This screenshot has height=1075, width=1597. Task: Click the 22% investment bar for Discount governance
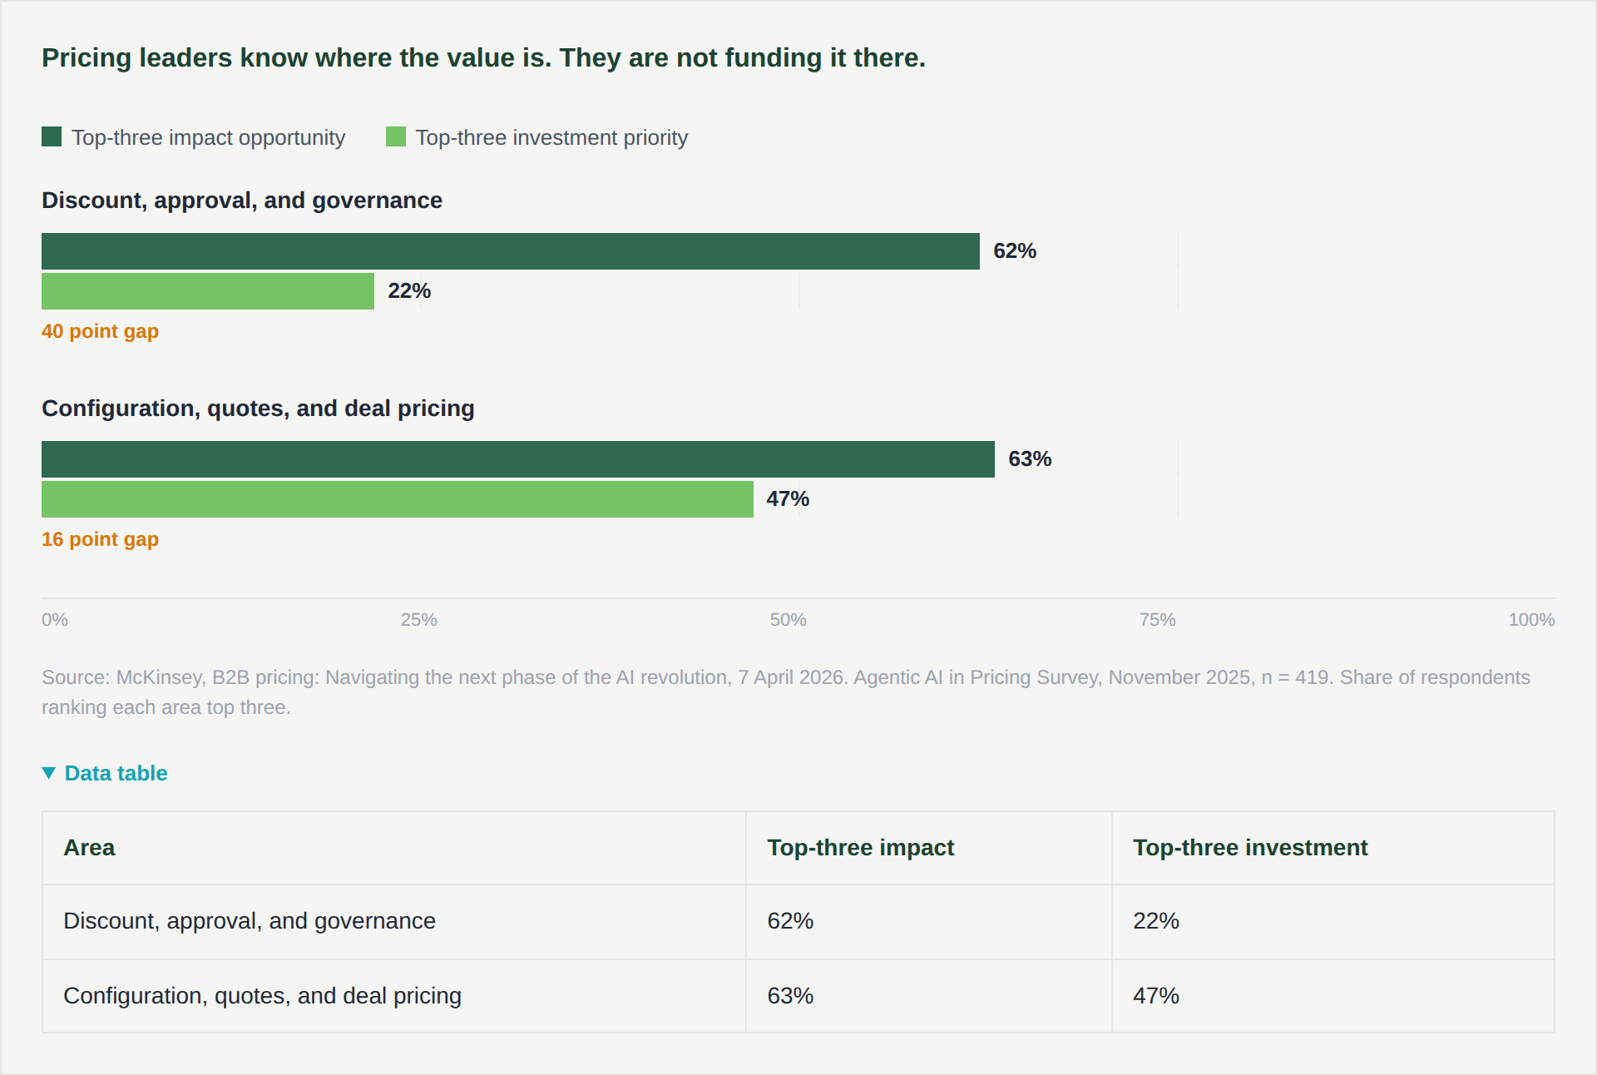pyautogui.click(x=208, y=291)
